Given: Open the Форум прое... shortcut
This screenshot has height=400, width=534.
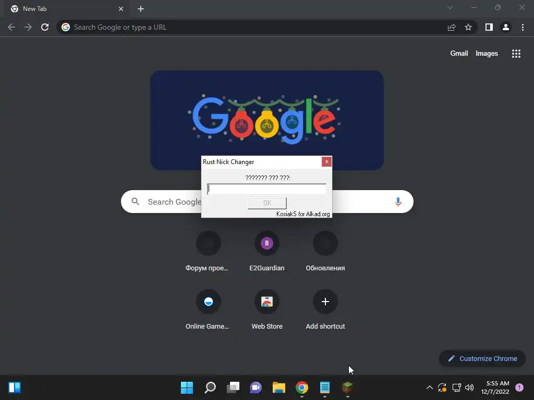Looking at the screenshot, I should (x=208, y=252).
